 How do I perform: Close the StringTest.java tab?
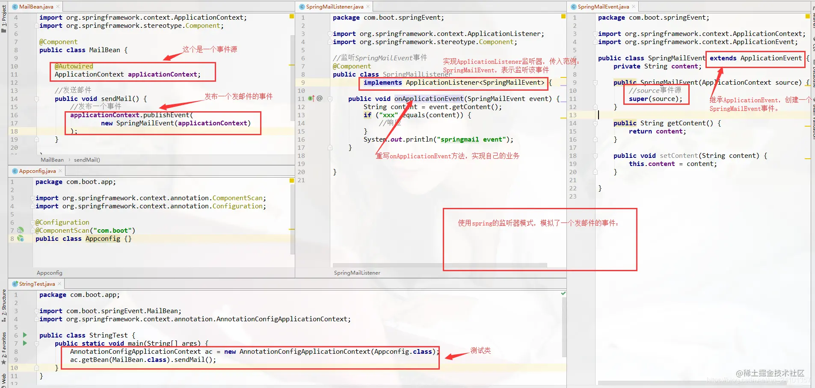click(59, 284)
